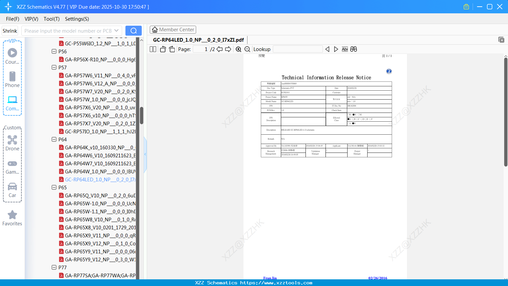The width and height of the screenshot is (508, 286).
Task: Open the File(F) menu
Action: (x=13, y=19)
